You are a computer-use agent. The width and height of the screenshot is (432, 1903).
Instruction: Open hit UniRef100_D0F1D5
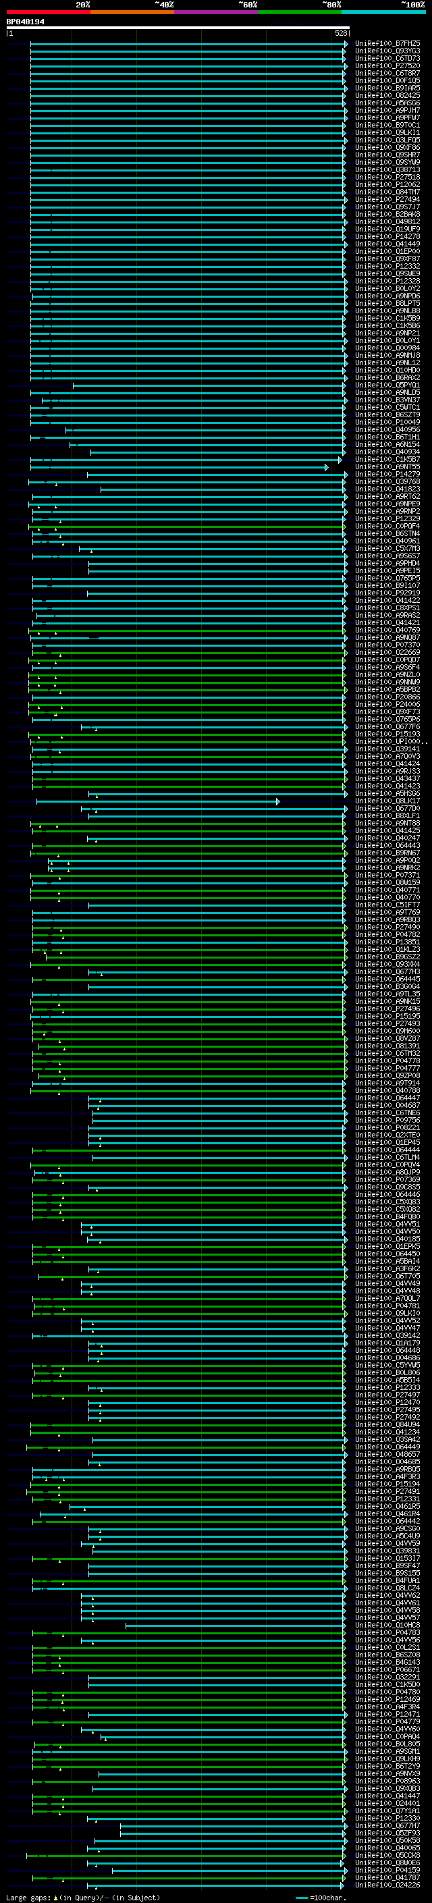coord(387,80)
